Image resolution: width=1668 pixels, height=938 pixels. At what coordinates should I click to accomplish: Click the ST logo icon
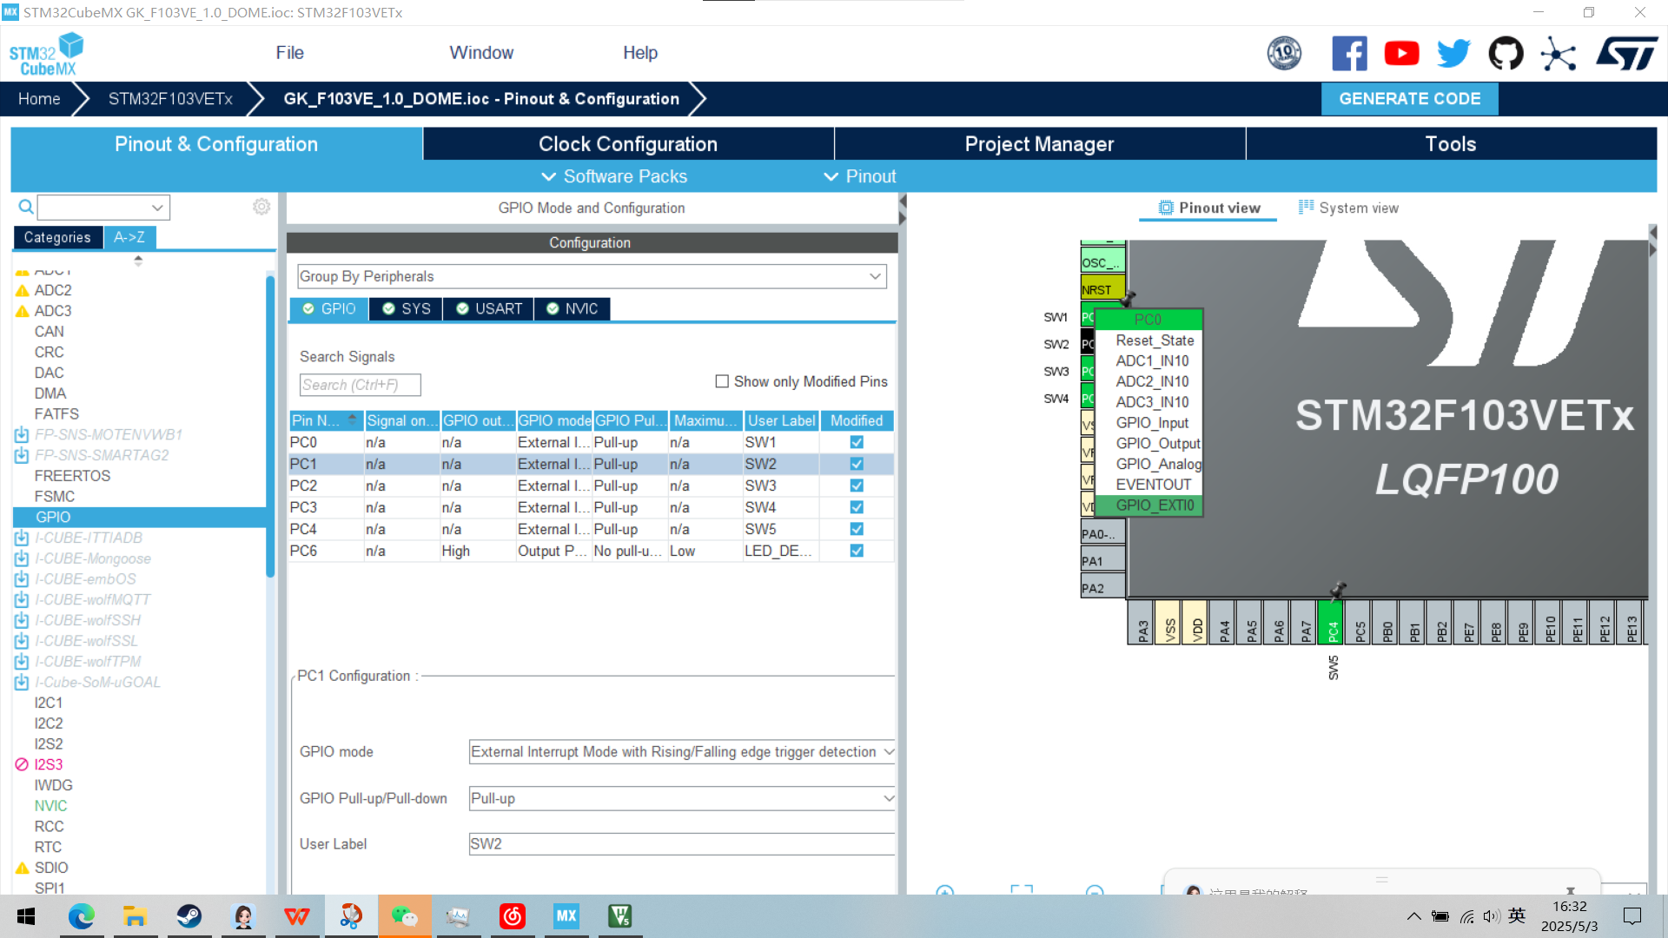(1626, 54)
